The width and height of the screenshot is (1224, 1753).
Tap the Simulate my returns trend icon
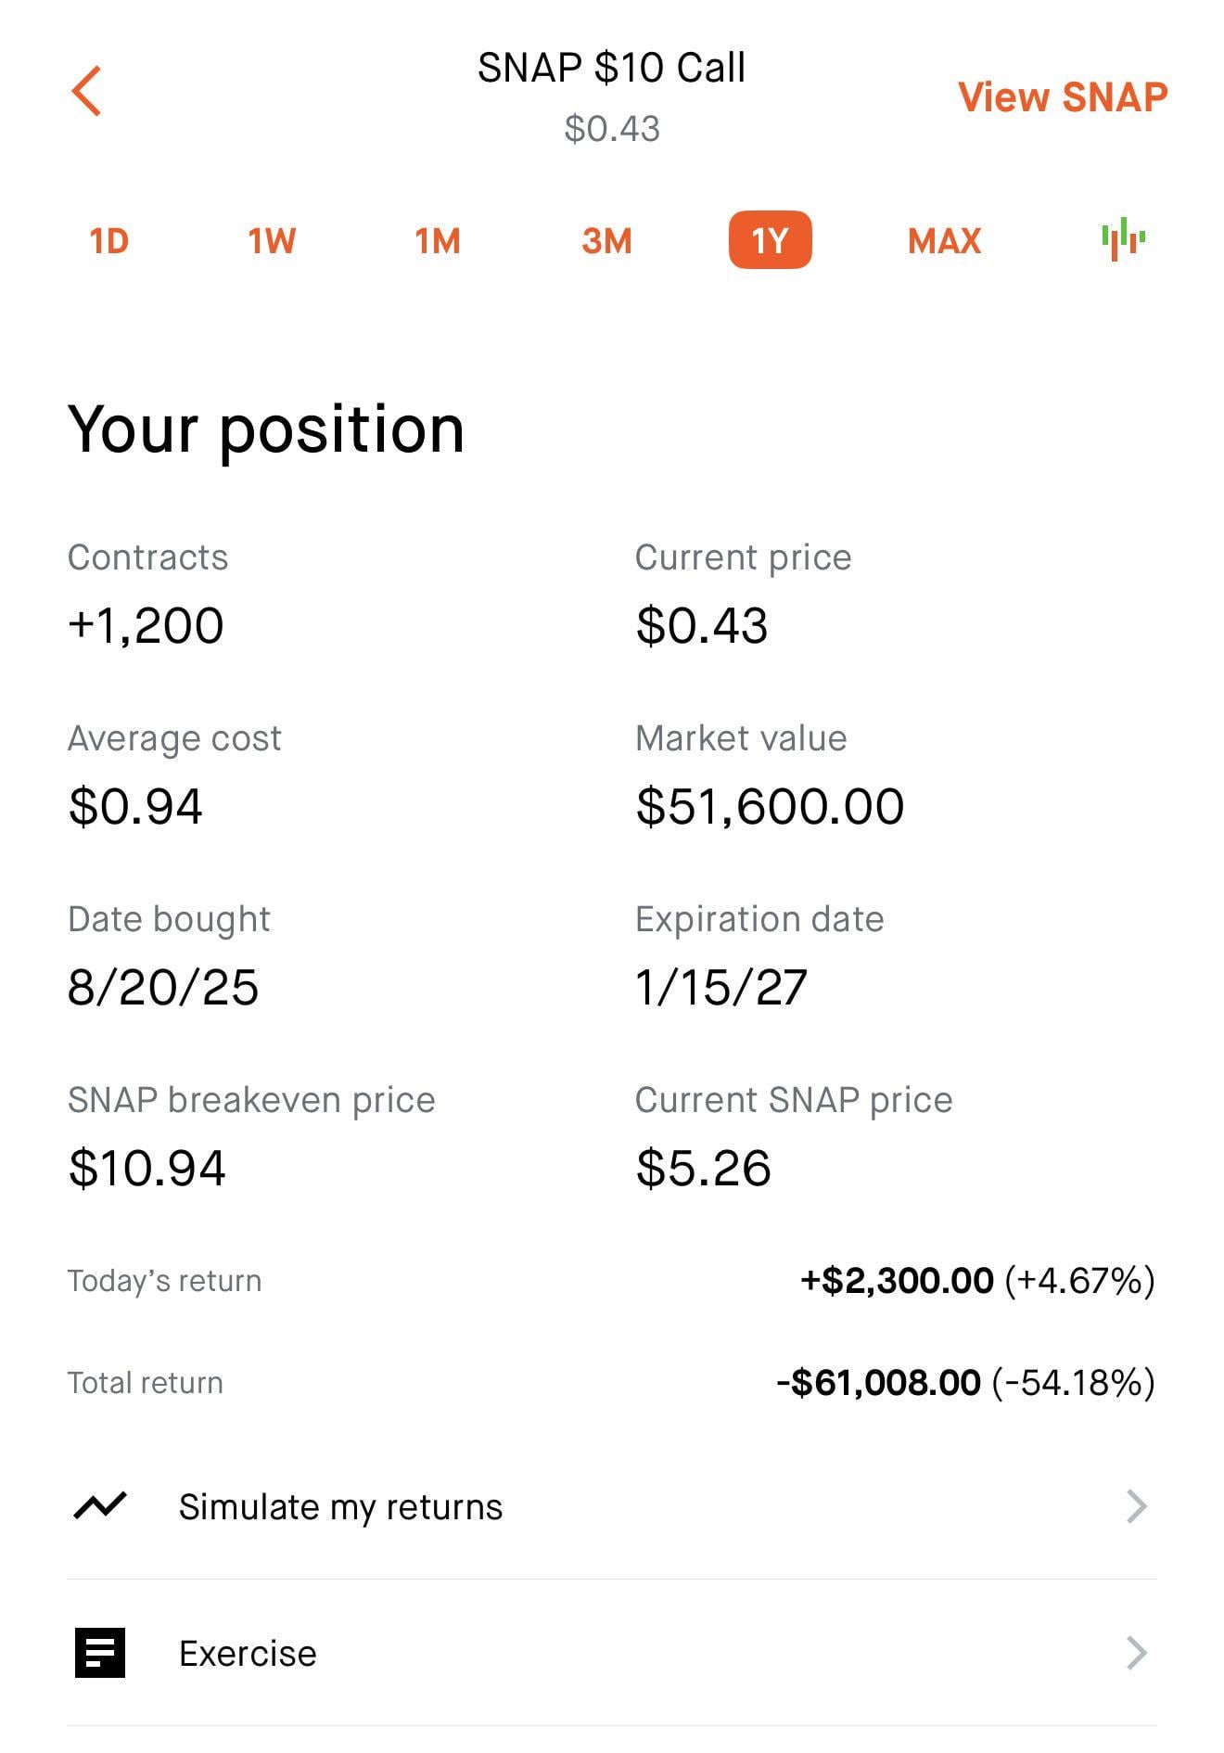[x=100, y=1506]
